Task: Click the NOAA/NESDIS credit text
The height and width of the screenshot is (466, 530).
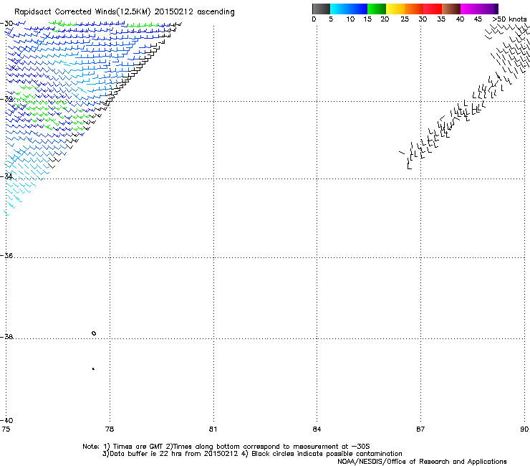Action: pyautogui.click(x=422, y=462)
